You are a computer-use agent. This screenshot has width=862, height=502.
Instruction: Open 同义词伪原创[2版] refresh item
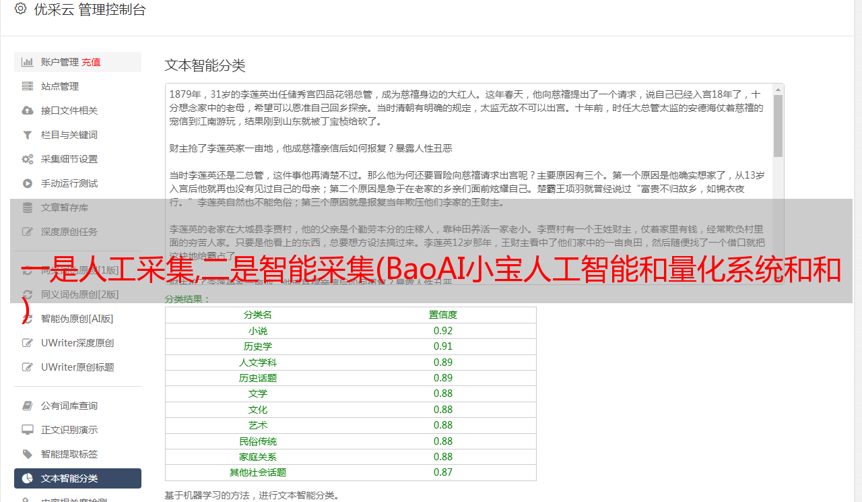(x=77, y=294)
